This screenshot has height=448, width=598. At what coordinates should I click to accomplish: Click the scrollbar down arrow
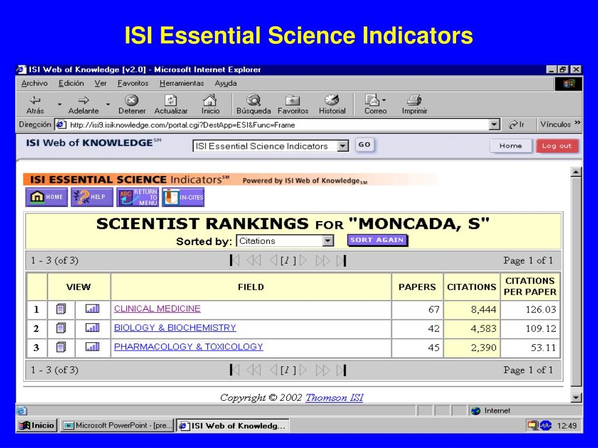(576, 397)
